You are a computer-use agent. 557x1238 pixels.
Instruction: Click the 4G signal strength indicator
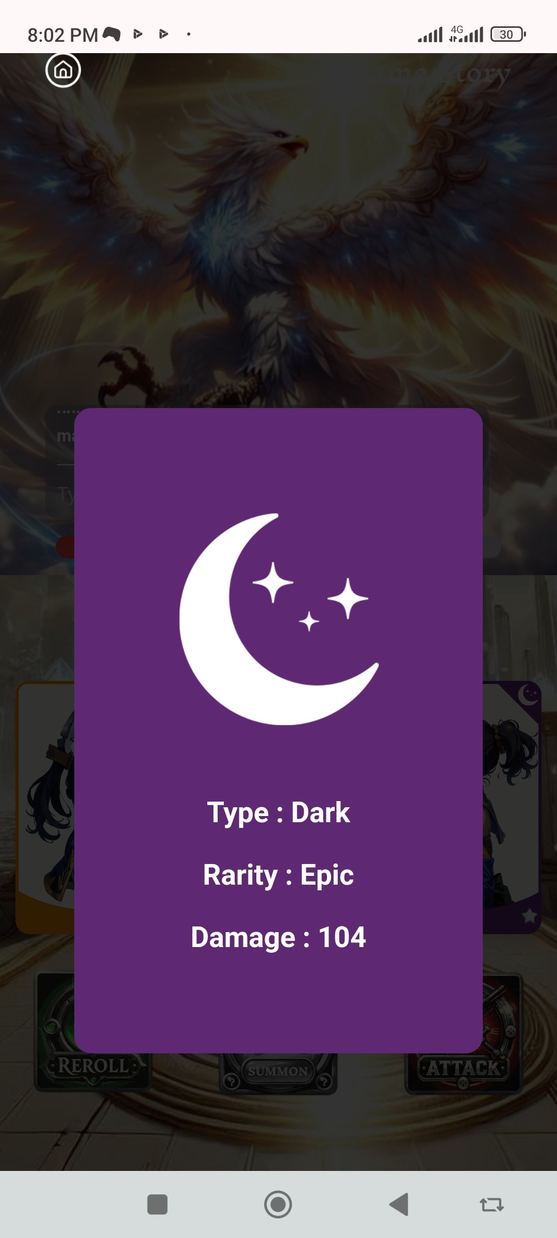point(466,34)
